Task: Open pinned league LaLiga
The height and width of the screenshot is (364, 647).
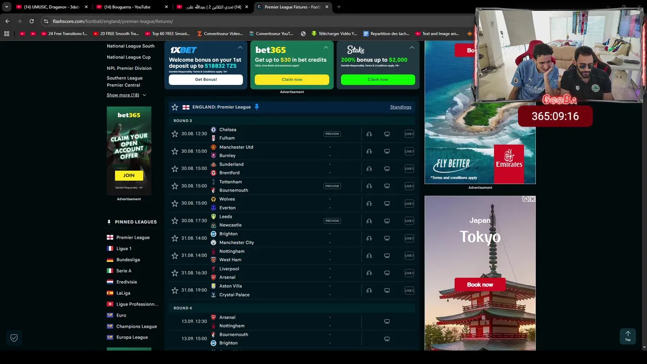Action: (x=123, y=293)
